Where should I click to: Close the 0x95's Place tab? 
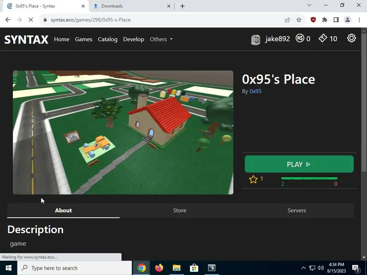click(x=83, y=6)
